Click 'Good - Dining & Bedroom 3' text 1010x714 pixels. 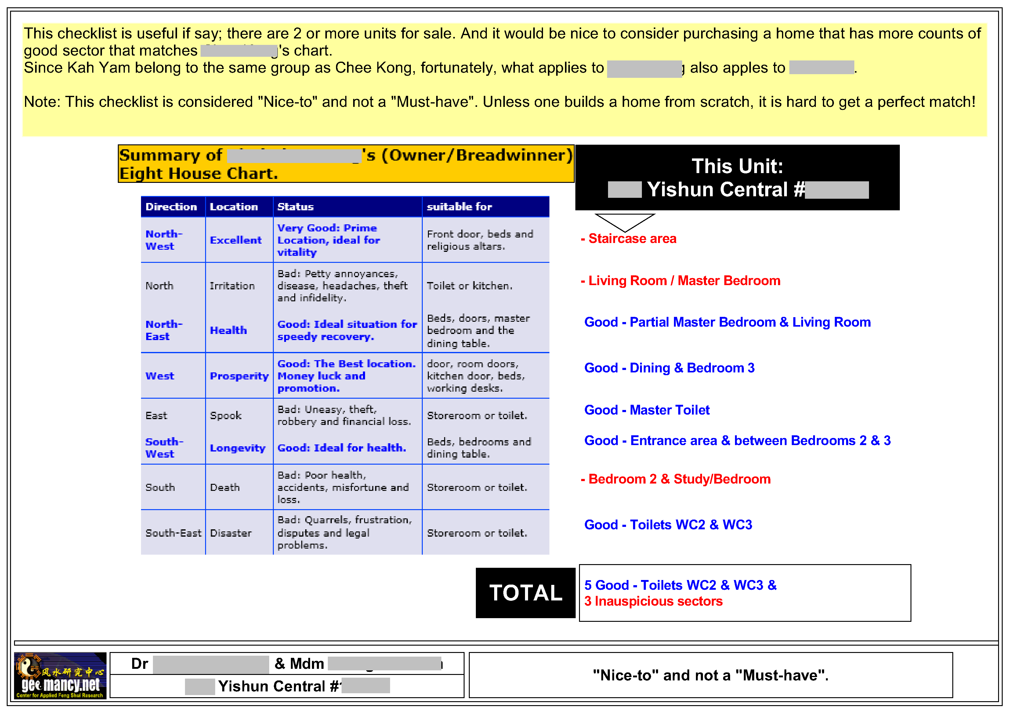(x=669, y=368)
